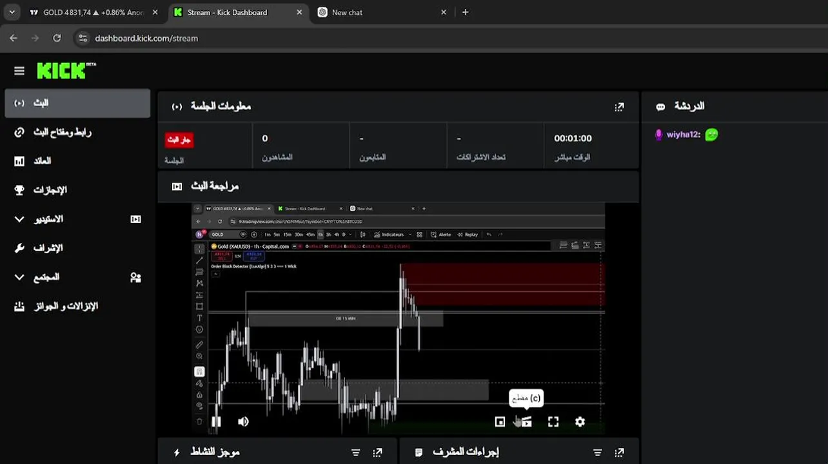The image size is (828, 464).
Task: Close the New chat tab
Action: [x=444, y=12]
